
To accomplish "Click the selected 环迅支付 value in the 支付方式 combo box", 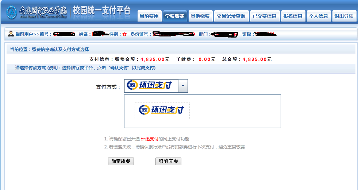I will tap(151, 86).
